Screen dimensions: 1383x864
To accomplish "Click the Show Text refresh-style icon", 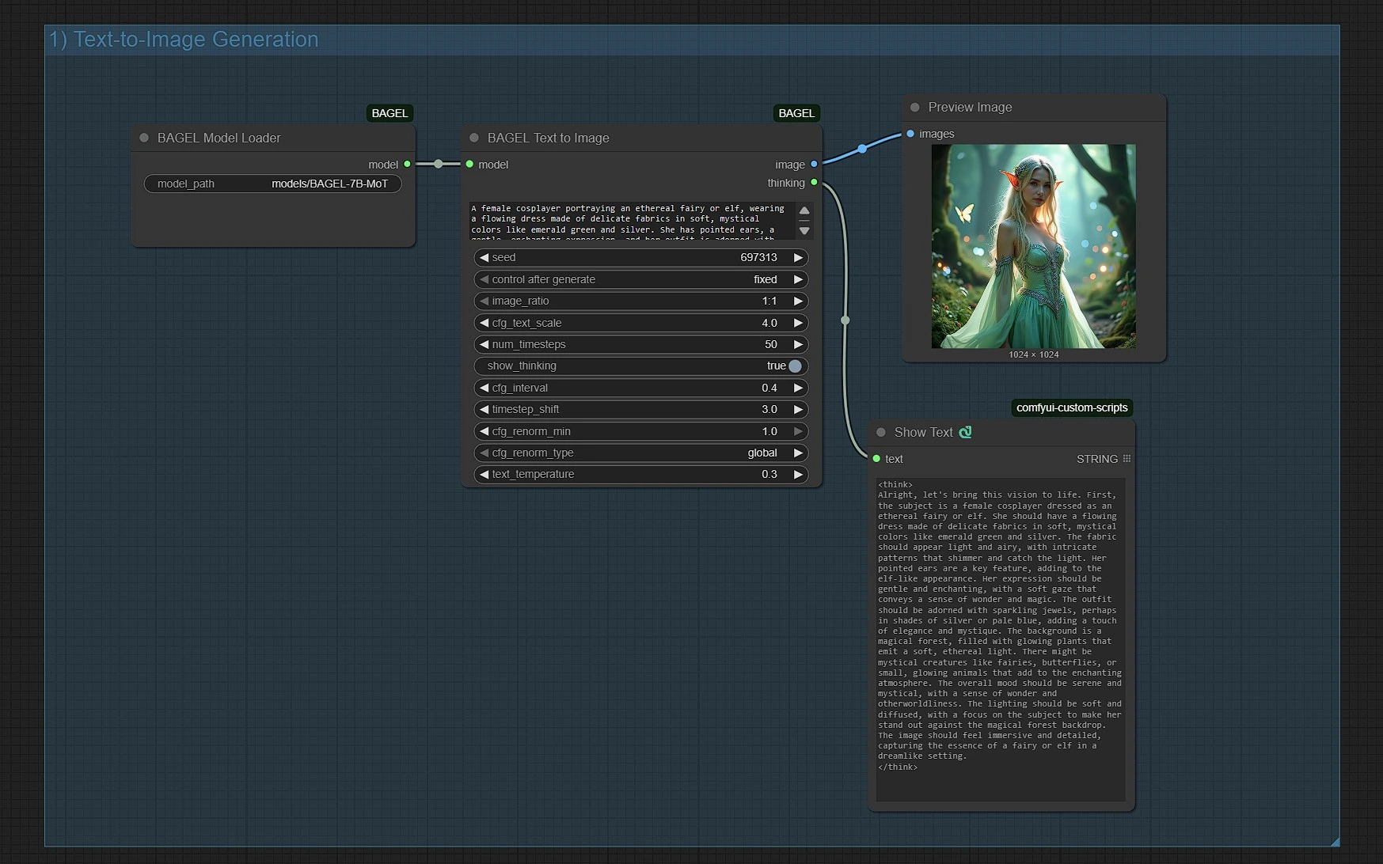I will click(x=965, y=432).
